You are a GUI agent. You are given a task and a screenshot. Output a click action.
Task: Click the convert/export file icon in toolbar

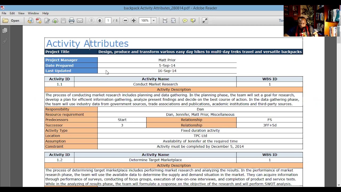pos(30,21)
